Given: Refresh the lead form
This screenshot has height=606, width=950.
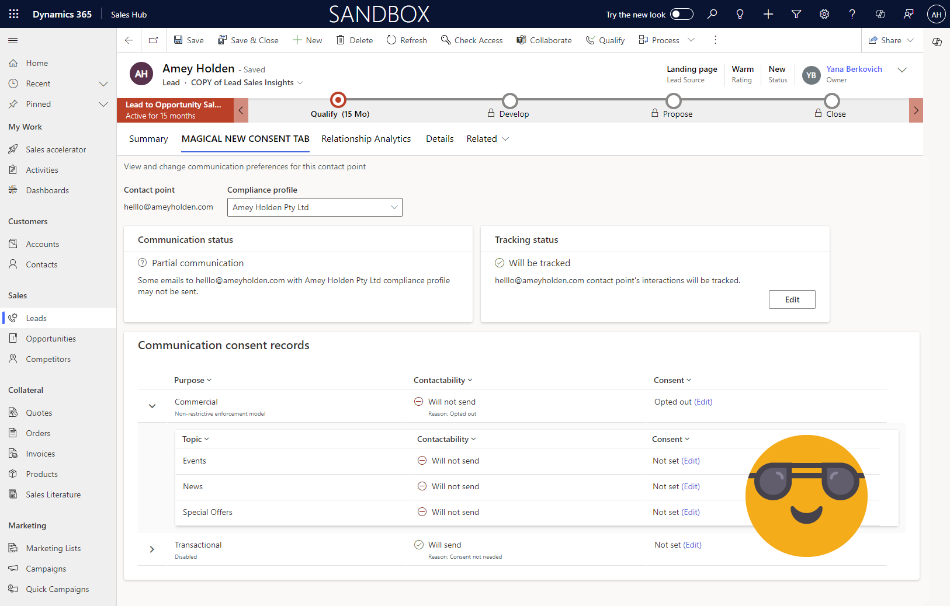Looking at the screenshot, I should tap(407, 40).
